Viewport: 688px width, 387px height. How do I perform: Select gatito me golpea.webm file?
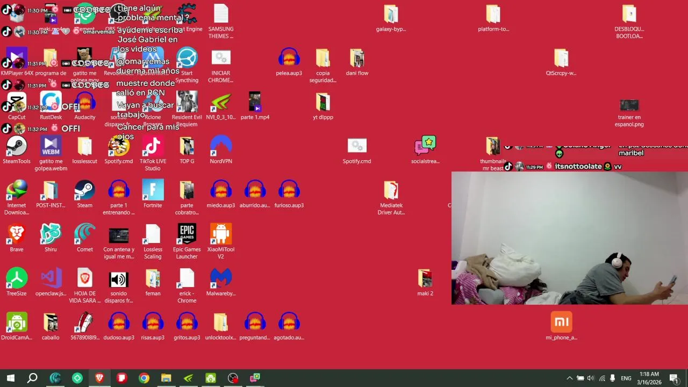[x=51, y=154]
